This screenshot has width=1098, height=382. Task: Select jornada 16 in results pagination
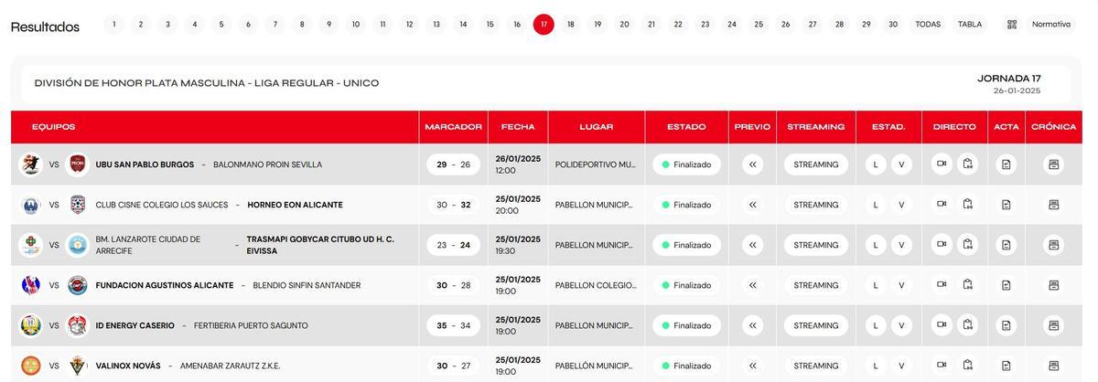coord(517,25)
